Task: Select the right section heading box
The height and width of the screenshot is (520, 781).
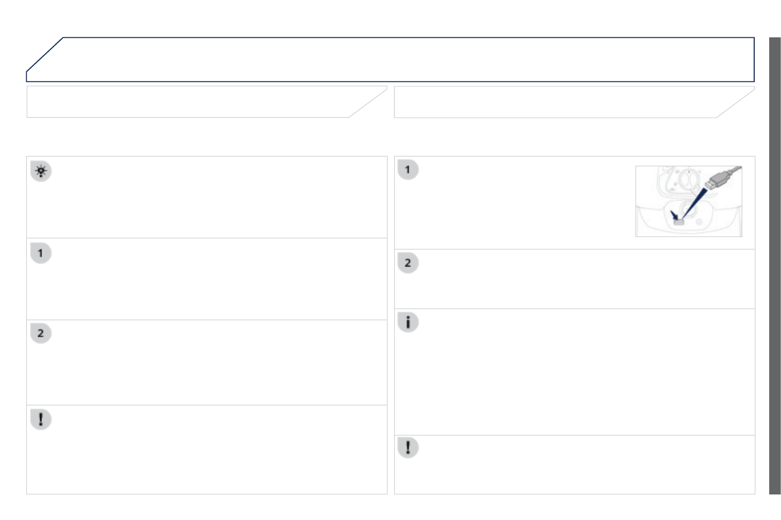Action: 564,102
